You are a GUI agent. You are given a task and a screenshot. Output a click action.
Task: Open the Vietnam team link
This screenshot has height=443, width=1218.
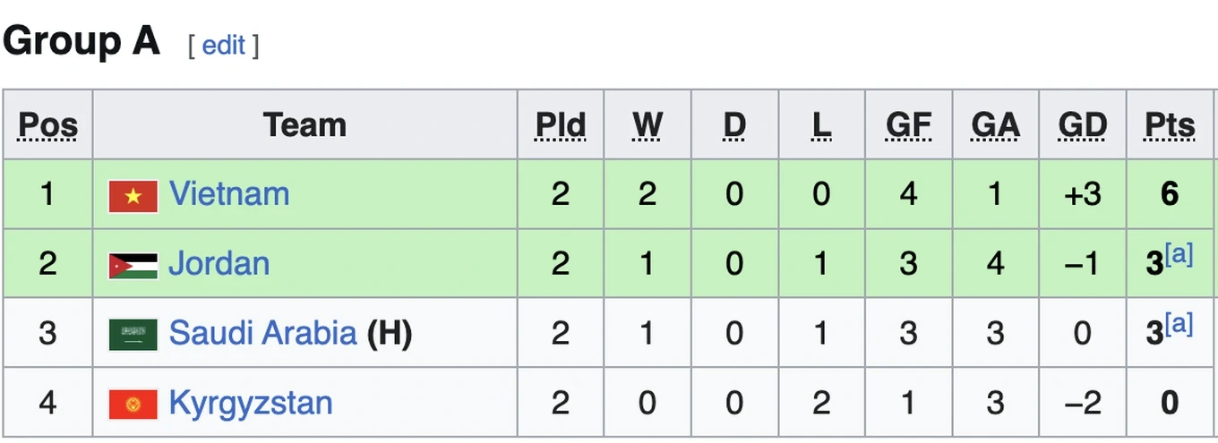coord(229,194)
